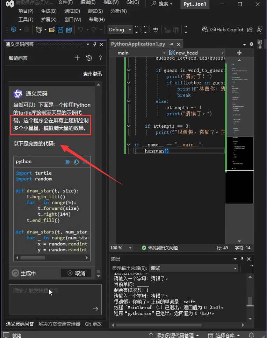Click the undo arrow icon
Image resolution: width=267 pixels, height=338 pixels.
click(x=80, y=29)
